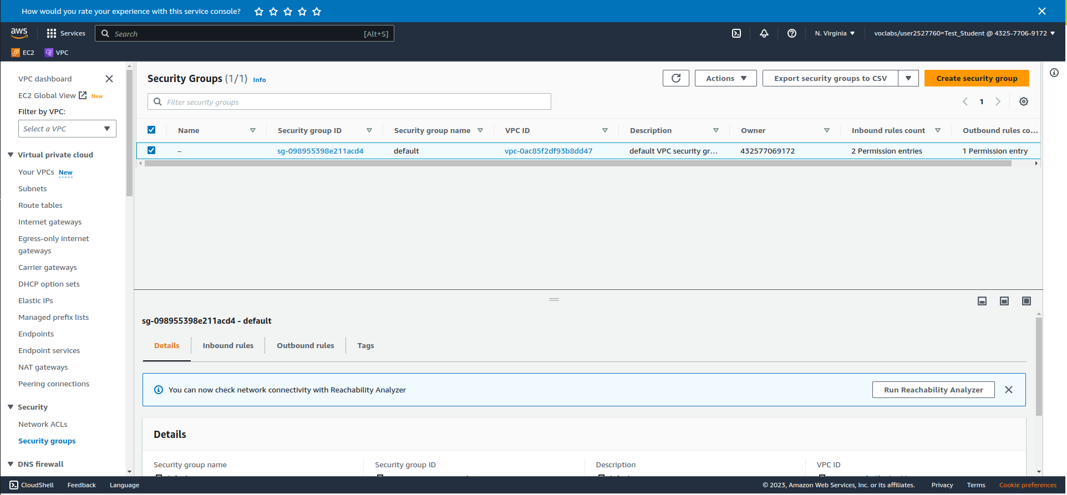Open Subnets in the sidebar
The width and height of the screenshot is (1067, 495).
pyautogui.click(x=33, y=188)
